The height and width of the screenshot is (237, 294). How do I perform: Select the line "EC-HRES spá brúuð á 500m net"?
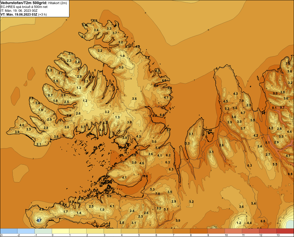(24, 7)
